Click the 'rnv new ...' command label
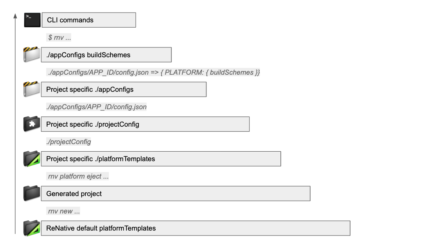Image resolution: width=438 pixels, height=248 pixels. [63, 211]
